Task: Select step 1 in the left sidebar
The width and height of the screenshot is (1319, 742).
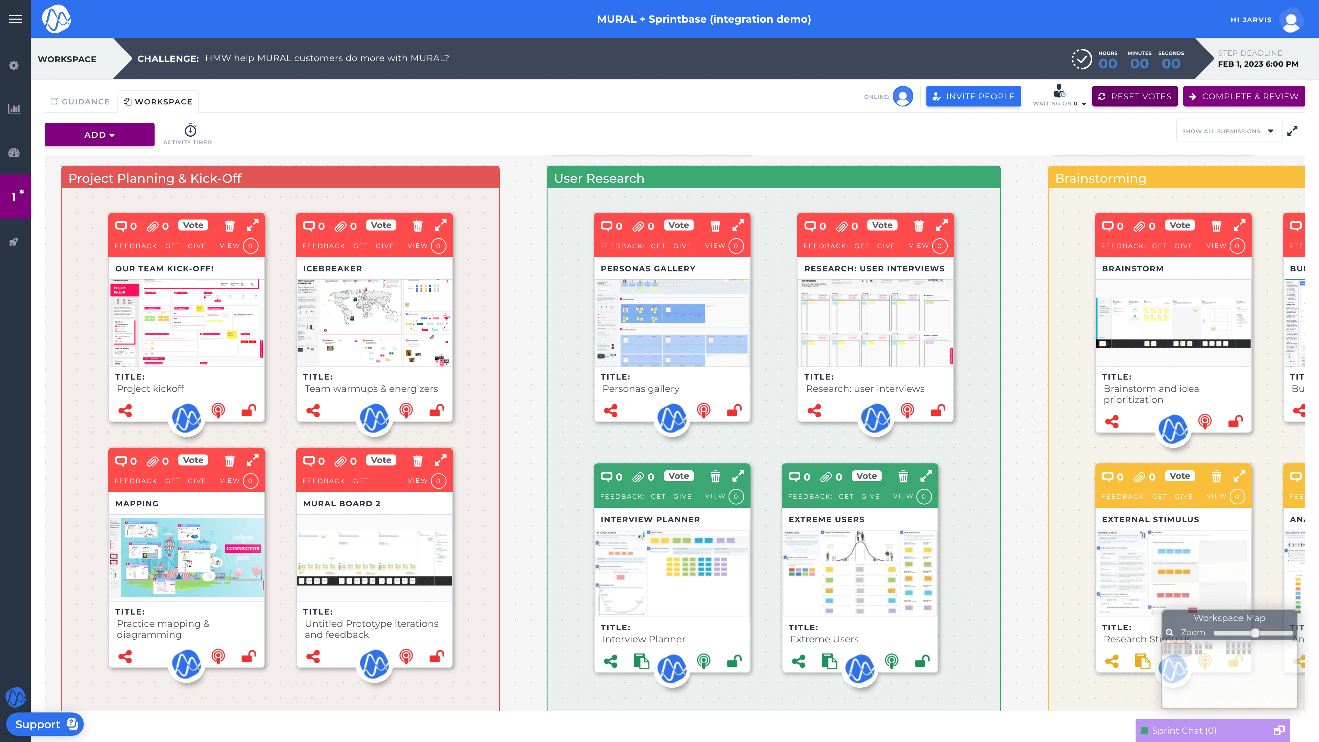Action: point(15,196)
